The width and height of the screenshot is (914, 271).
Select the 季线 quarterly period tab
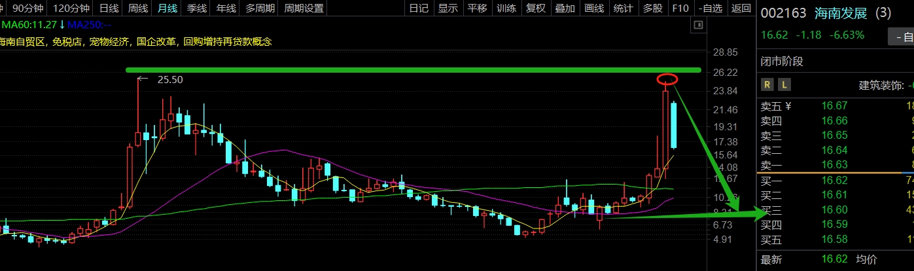click(196, 8)
